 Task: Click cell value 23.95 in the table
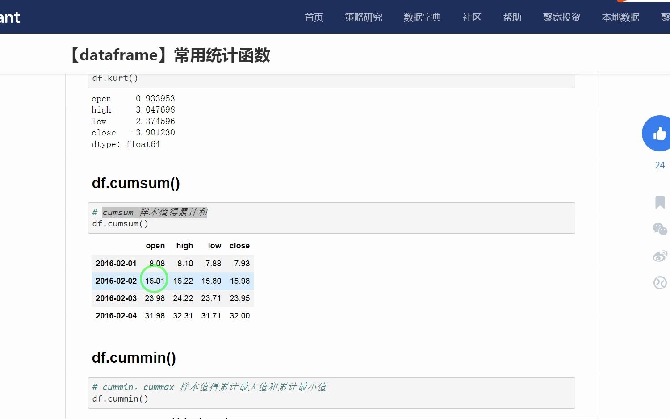[x=240, y=298]
